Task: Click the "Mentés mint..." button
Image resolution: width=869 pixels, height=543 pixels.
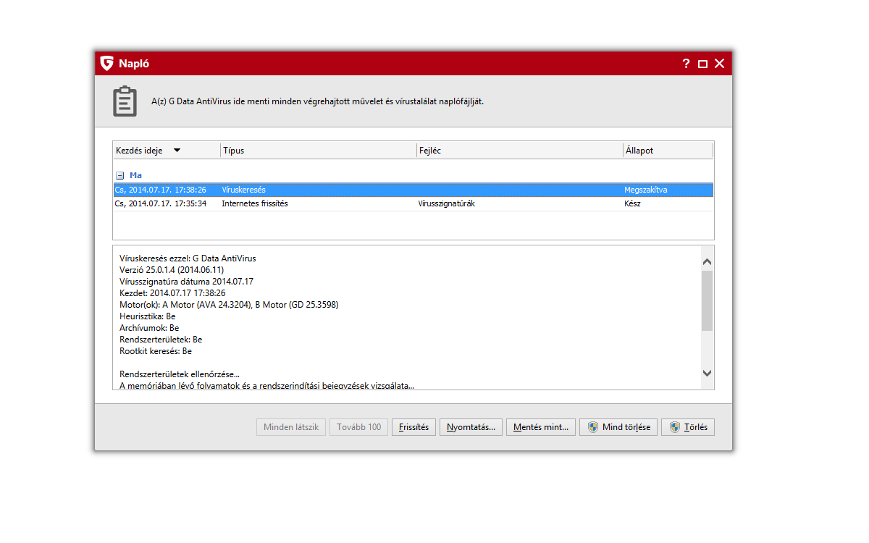Action: [541, 427]
